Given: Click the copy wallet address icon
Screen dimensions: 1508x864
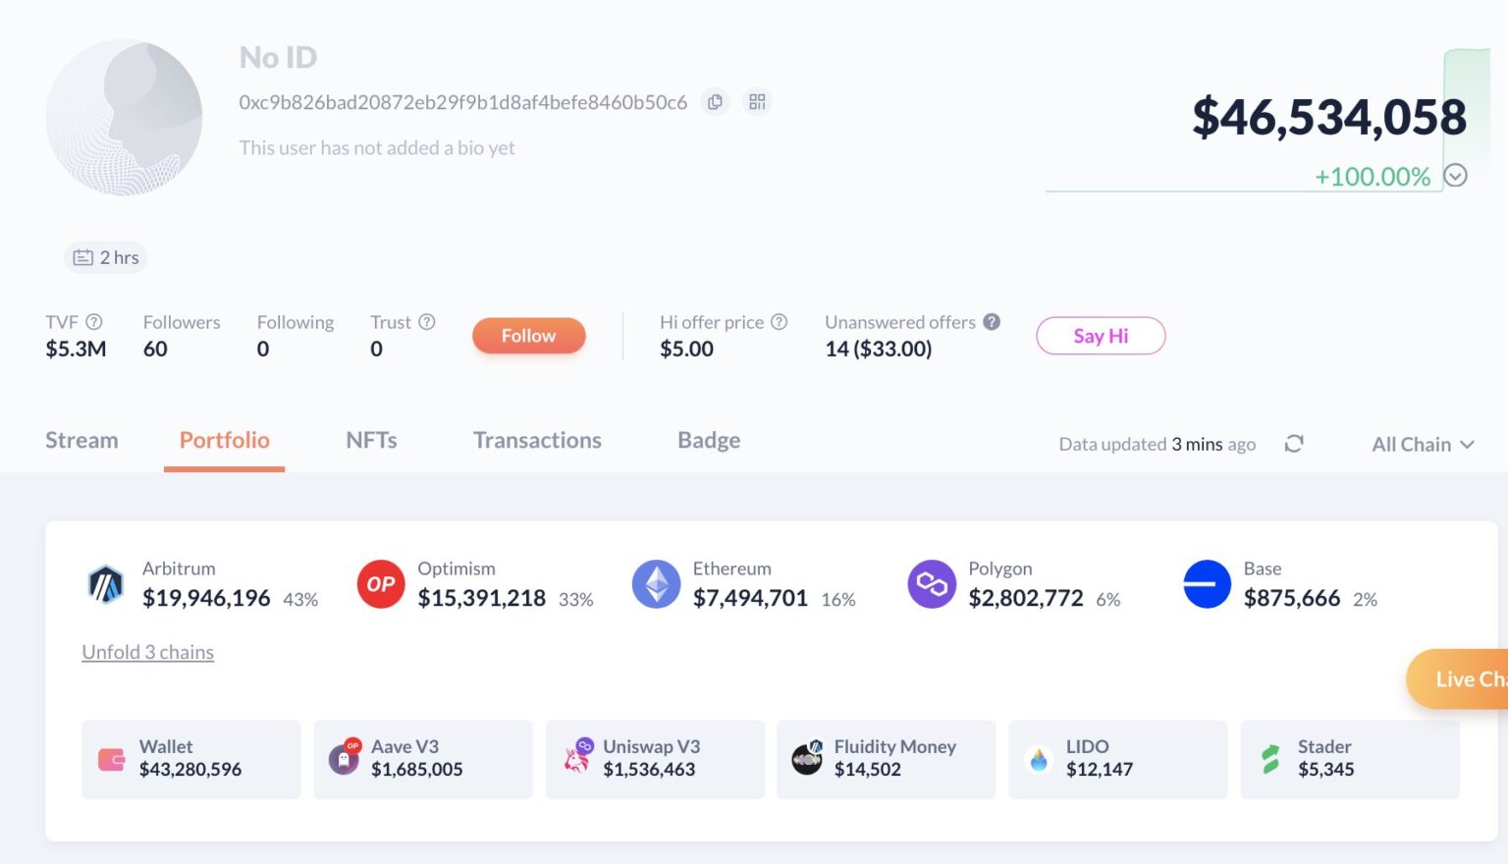Looking at the screenshot, I should click(715, 101).
